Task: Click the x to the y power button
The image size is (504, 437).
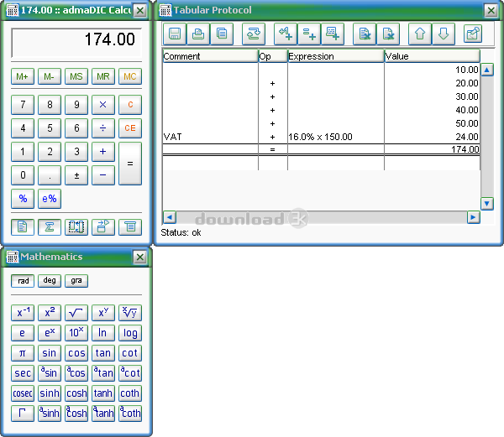Action: click(103, 313)
